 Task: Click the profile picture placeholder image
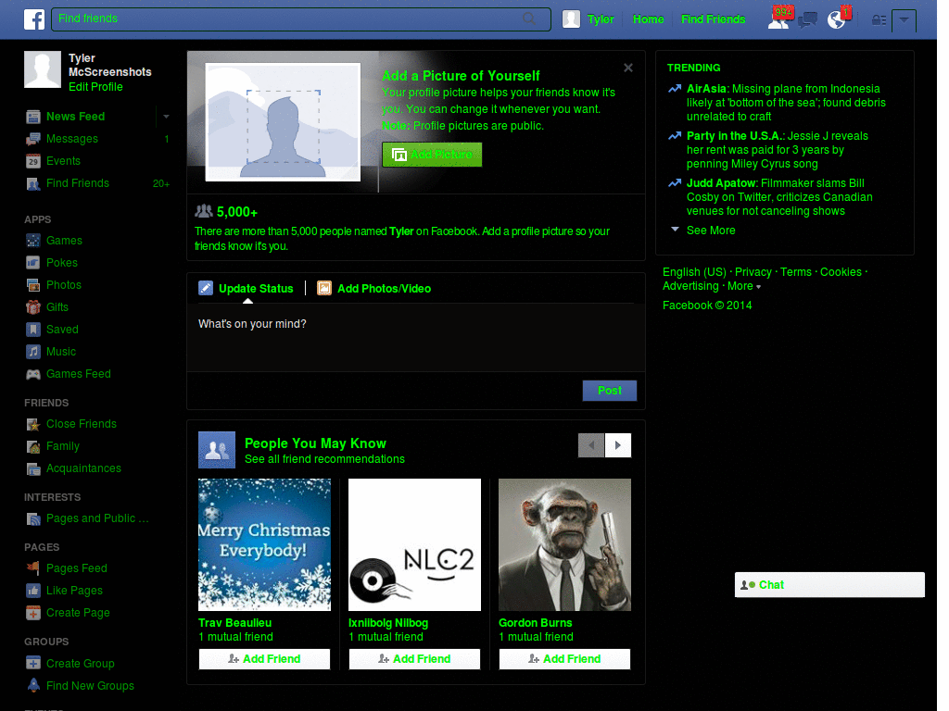point(284,122)
